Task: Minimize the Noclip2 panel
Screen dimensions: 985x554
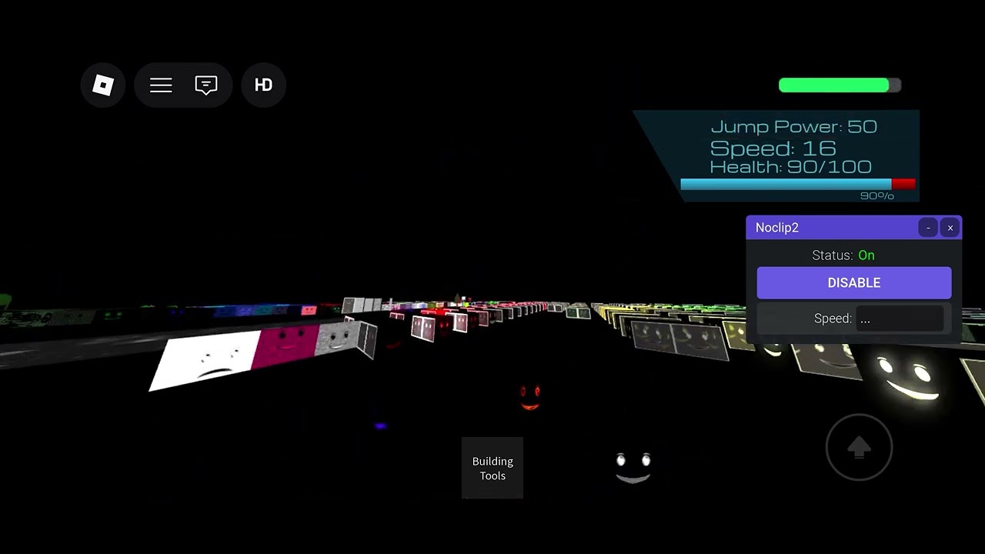Action: pos(928,228)
